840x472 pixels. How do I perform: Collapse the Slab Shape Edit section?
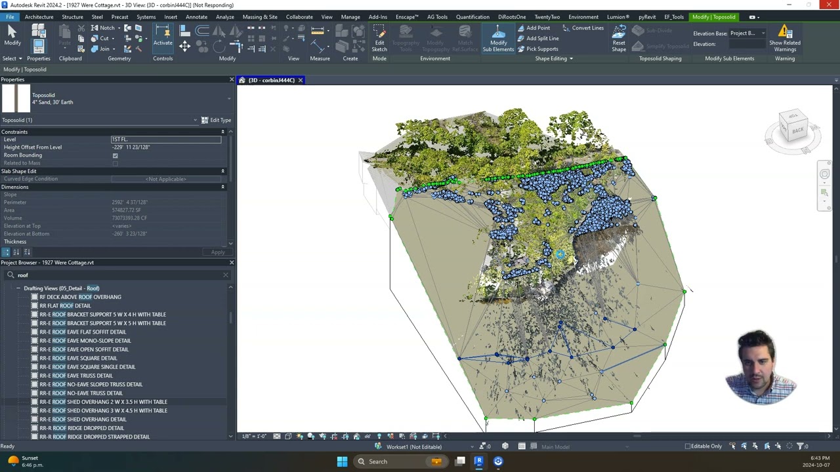click(222, 171)
